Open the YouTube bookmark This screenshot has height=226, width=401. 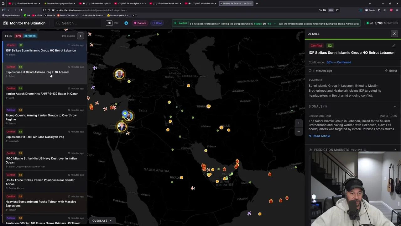click(37, 15)
